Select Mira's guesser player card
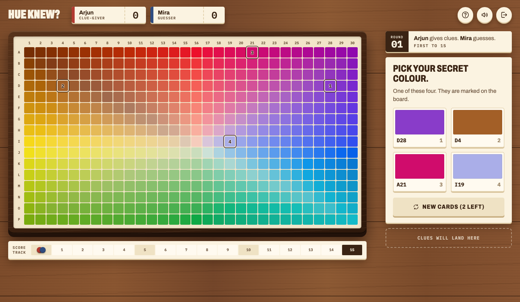Image resolution: width=520 pixels, height=302 pixels. tap(188, 15)
